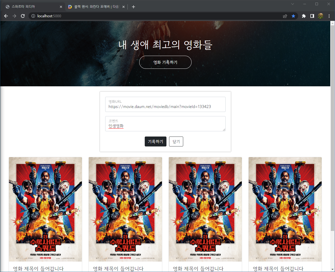Close the 블랙 팬서 Daum tab
Image resolution: width=335 pixels, height=272 pixels.
(124, 7)
